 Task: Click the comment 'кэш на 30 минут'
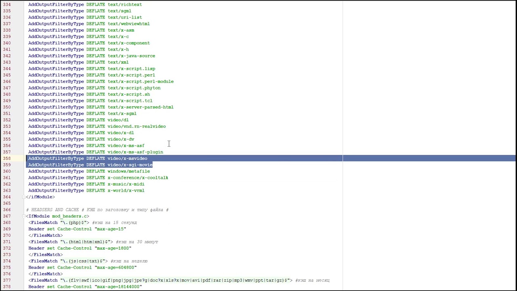[x=137, y=242]
